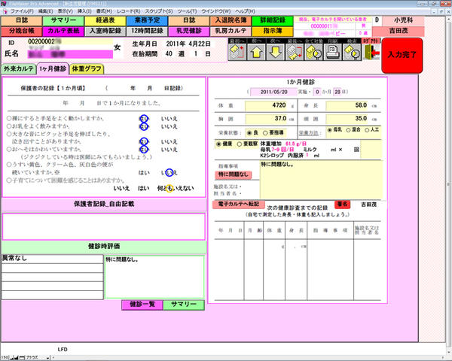Click the 健診一覧 button
This screenshot has height=361, width=452.
(x=142, y=305)
